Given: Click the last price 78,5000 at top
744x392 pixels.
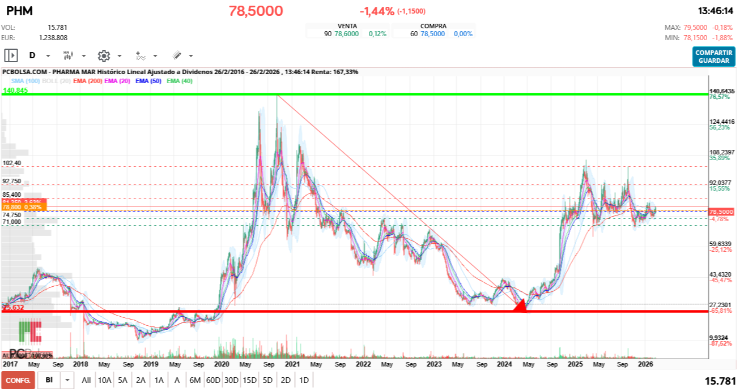Looking at the screenshot, I should (256, 11).
